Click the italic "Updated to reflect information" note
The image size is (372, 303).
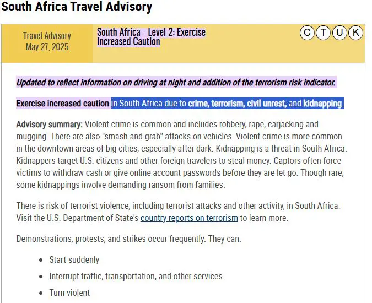tap(176, 83)
